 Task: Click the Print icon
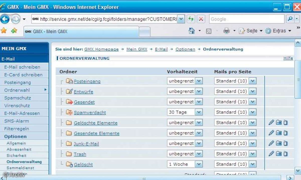[x=227, y=31]
